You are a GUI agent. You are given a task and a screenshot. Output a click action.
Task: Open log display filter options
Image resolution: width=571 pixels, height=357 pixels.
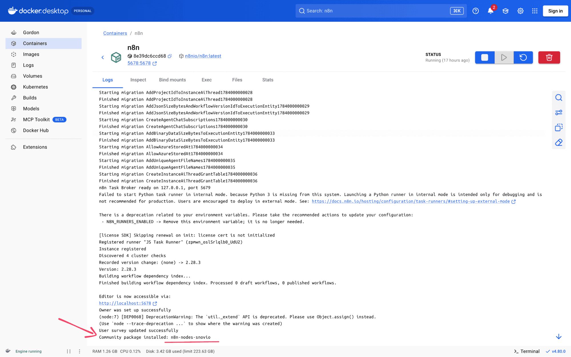point(559,113)
